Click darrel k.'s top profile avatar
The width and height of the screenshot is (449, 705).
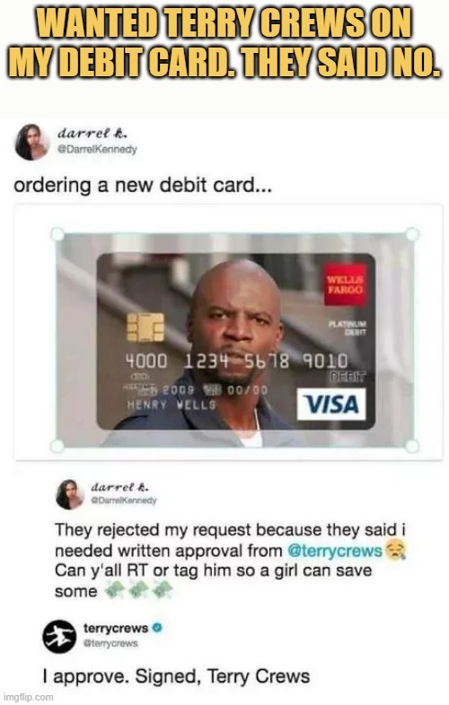click(31, 142)
